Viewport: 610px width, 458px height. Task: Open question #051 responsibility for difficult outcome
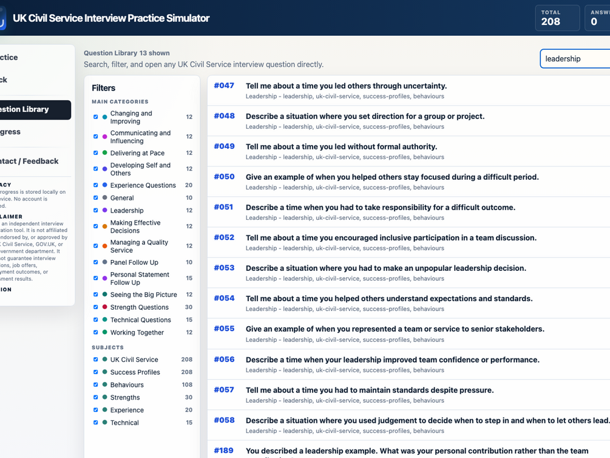(x=408, y=212)
